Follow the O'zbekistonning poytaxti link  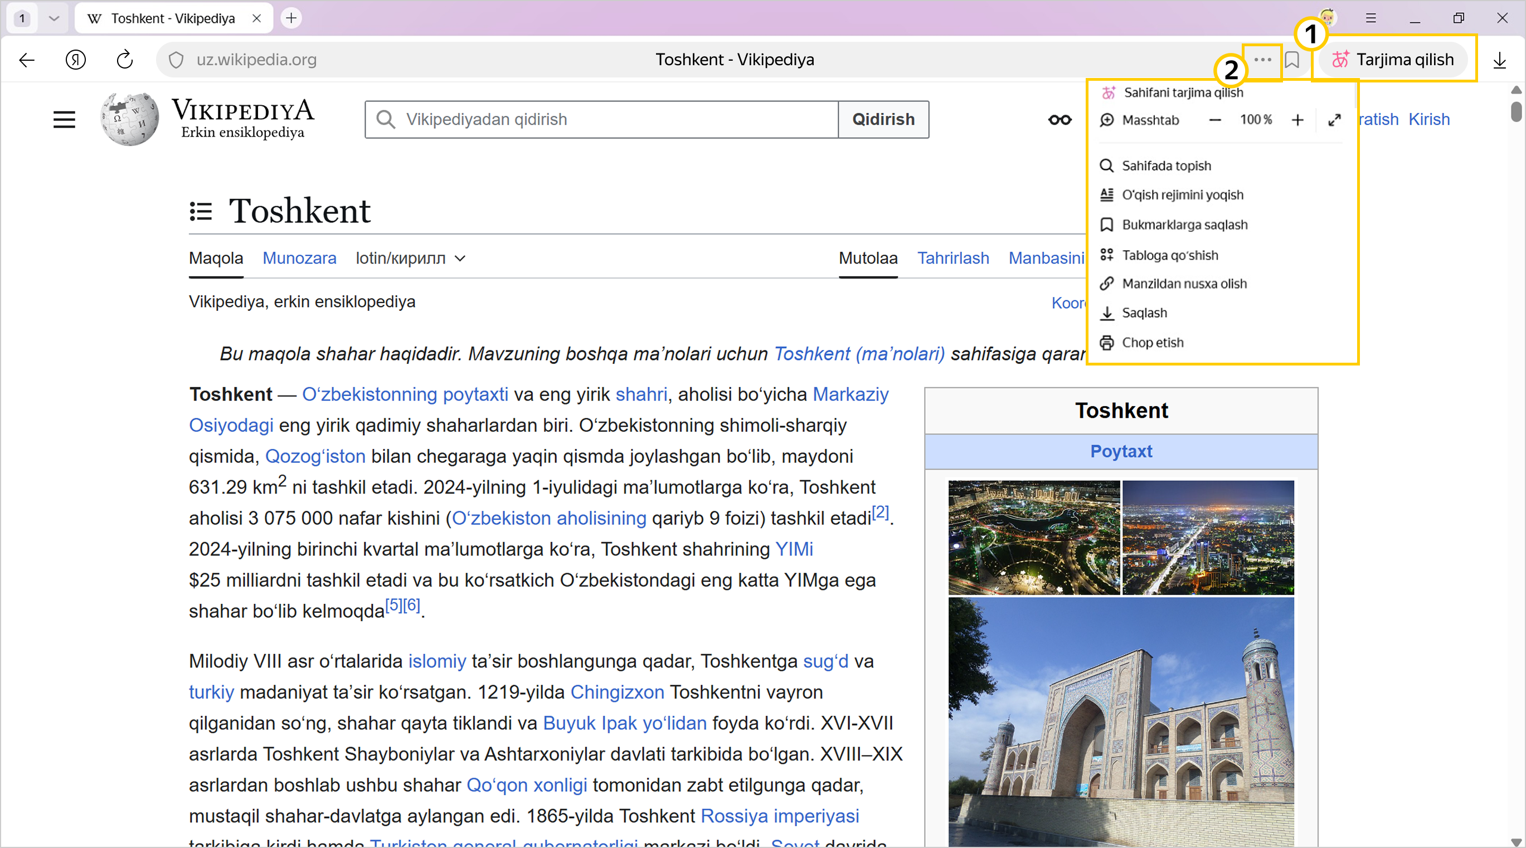tap(405, 394)
